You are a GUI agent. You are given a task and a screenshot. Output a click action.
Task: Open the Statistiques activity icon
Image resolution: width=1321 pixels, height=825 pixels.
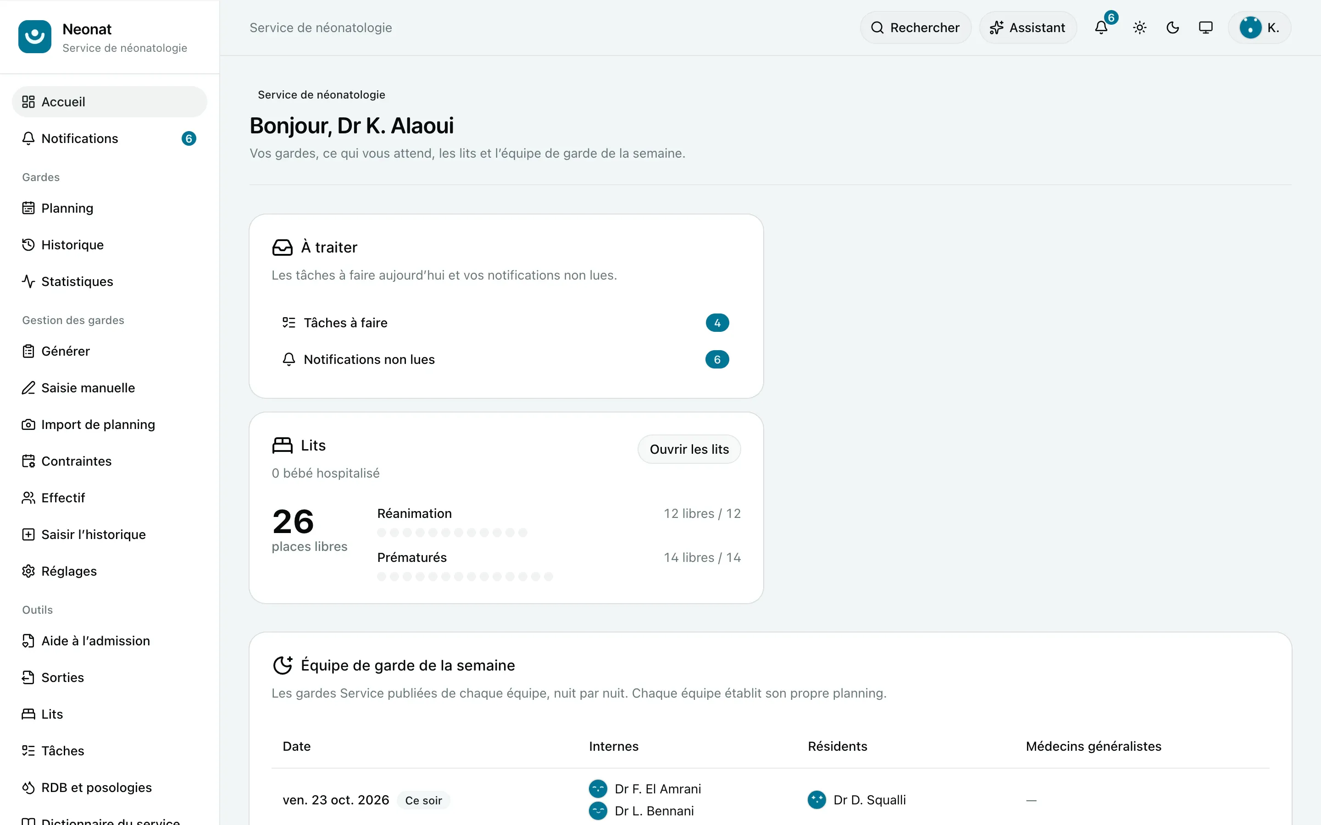pyautogui.click(x=28, y=281)
